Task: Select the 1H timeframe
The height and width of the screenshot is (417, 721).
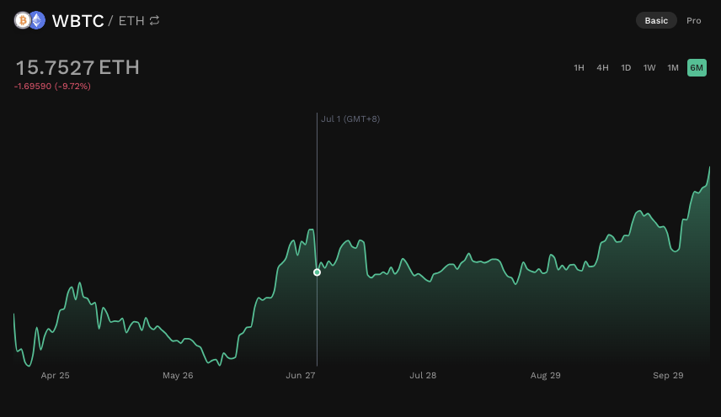Action: pyautogui.click(x=579, y=68)
